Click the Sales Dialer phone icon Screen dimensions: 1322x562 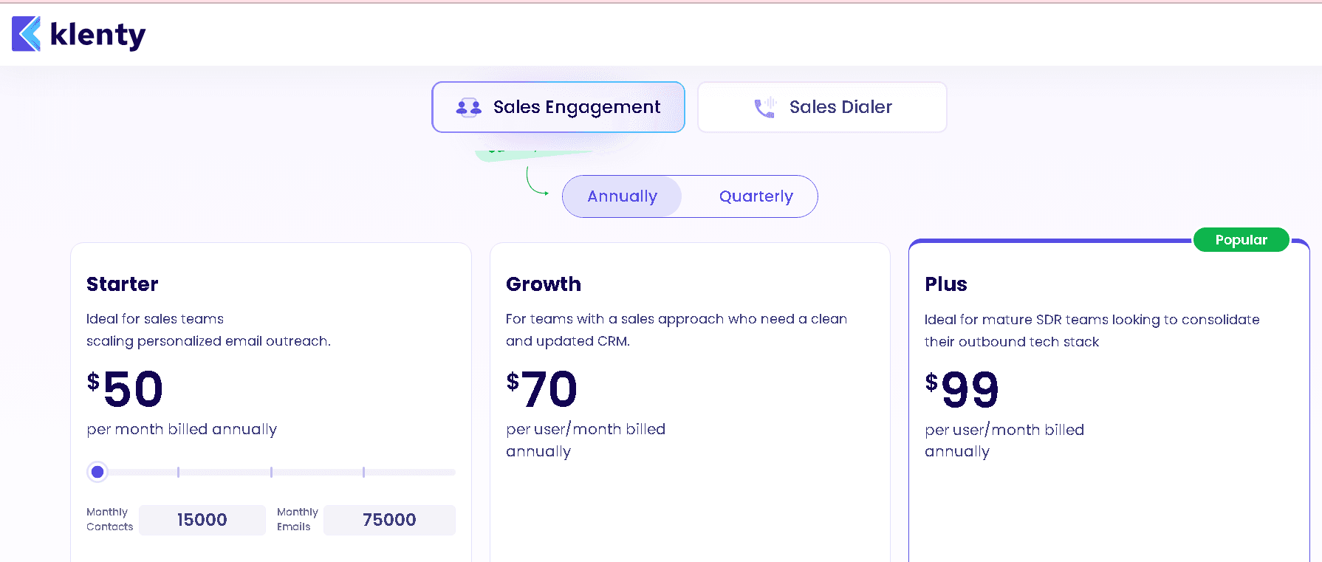coord(765,107)
